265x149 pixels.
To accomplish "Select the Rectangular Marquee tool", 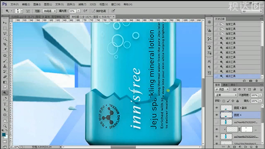I will (5, 28).
